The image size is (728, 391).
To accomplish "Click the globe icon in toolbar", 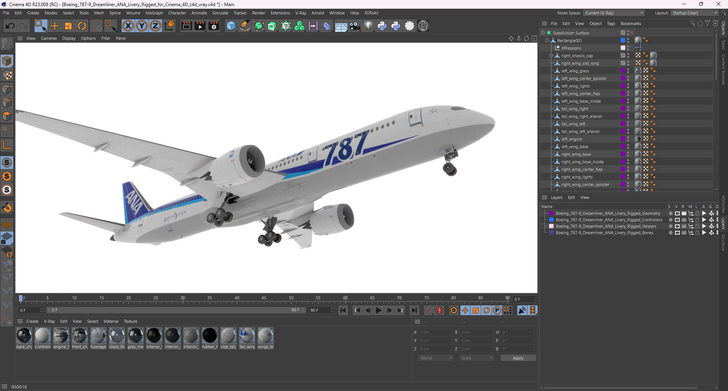I will (423, 26).
